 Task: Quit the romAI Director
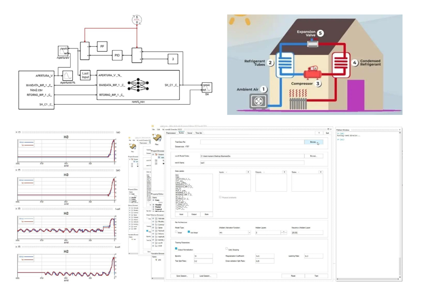pyautogui.click(x=327, y=133)
